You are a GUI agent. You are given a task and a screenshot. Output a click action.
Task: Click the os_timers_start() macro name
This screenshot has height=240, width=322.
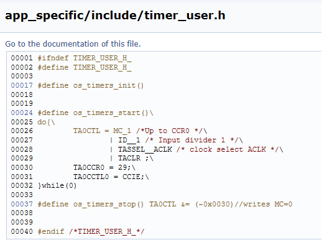pos(111,113)
